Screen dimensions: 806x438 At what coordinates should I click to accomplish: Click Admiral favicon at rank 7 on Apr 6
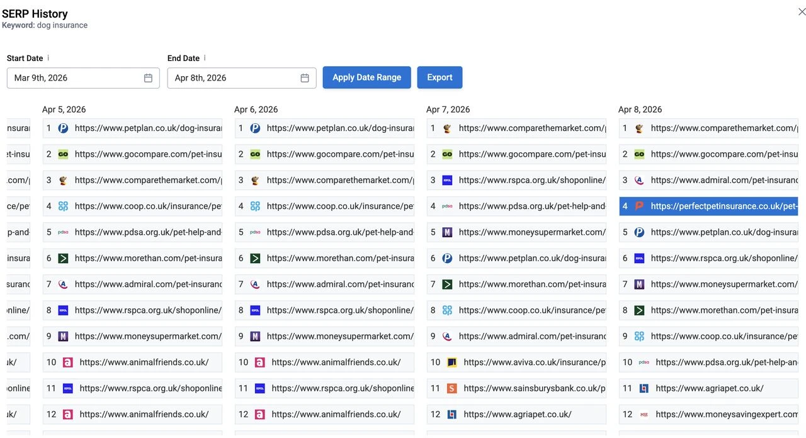point(255,284)
